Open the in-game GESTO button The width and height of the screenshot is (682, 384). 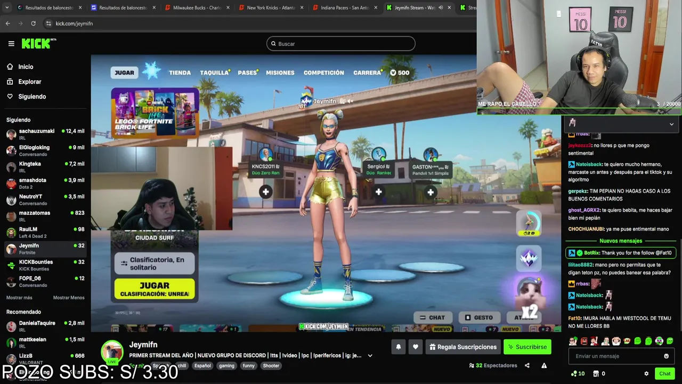pos(479,317)
